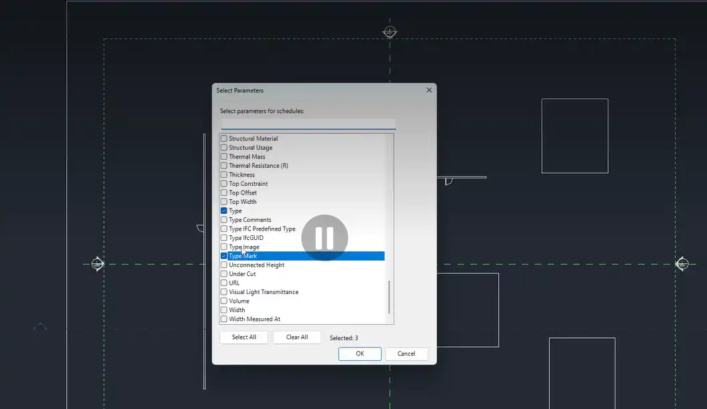Confirm selection with the OK button
Screen dimensions: 707x409
pyautogui.click(x=360, y=354)
